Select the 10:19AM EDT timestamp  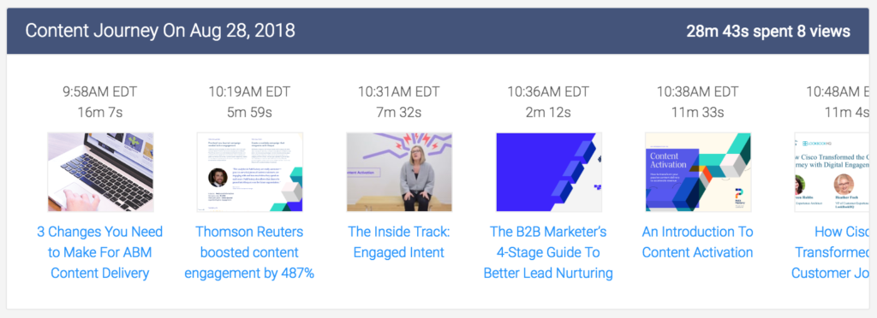point(249,91)
